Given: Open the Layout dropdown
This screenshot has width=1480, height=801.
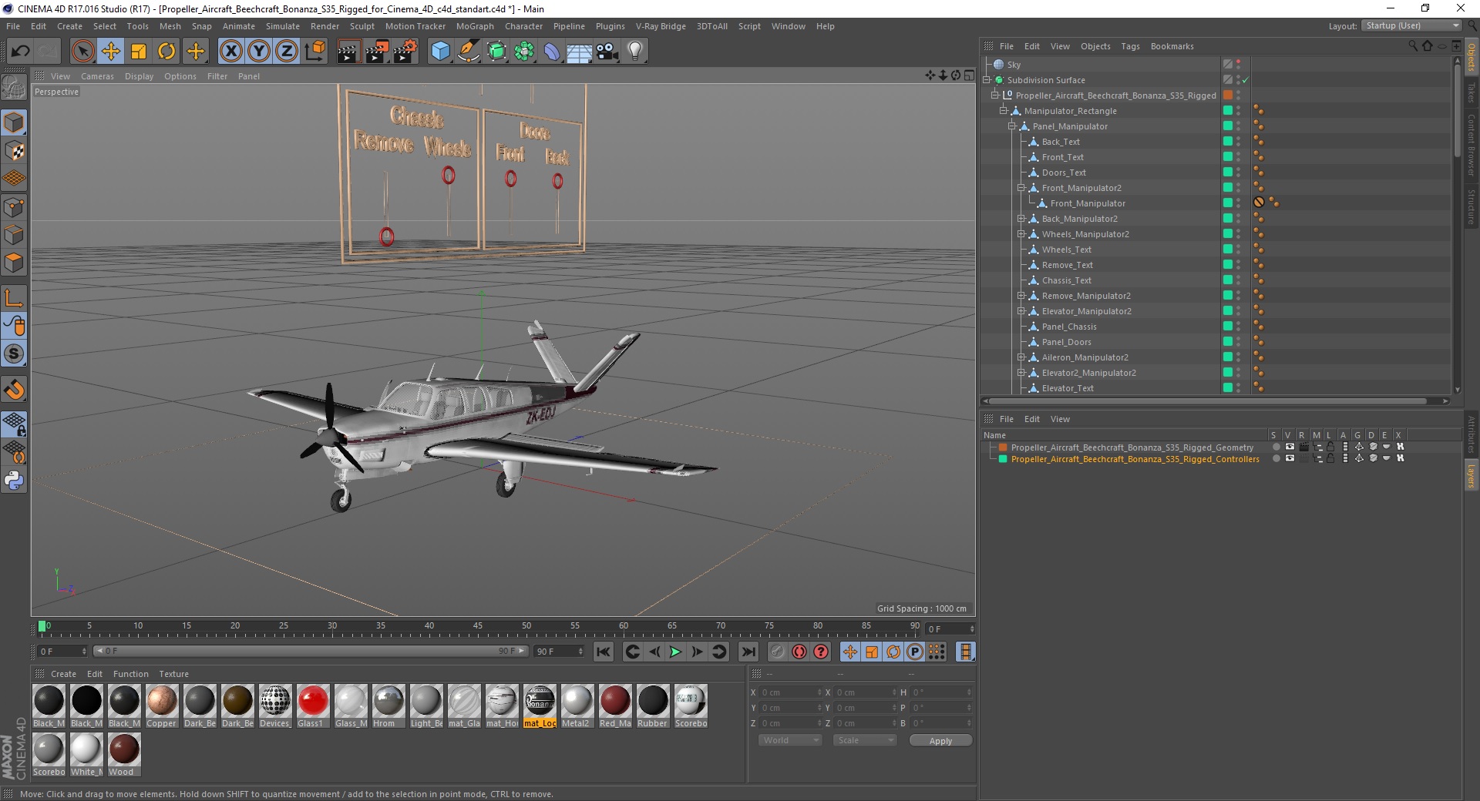Looking at the screenshot, I should 1411,25.
